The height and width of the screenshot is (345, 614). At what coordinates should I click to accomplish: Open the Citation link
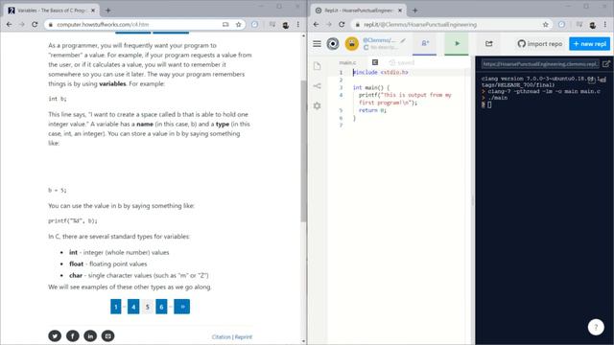click(222, 336)
